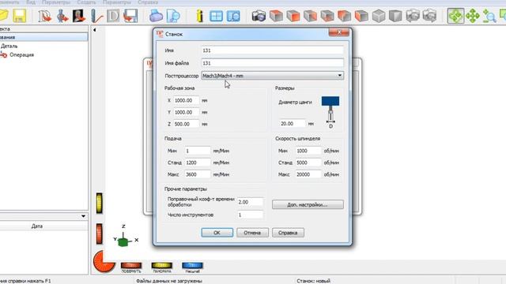Click the yellow vertical thumbwheel
Viewport: 506px width, 284px height.
click(x=100, y=204)
